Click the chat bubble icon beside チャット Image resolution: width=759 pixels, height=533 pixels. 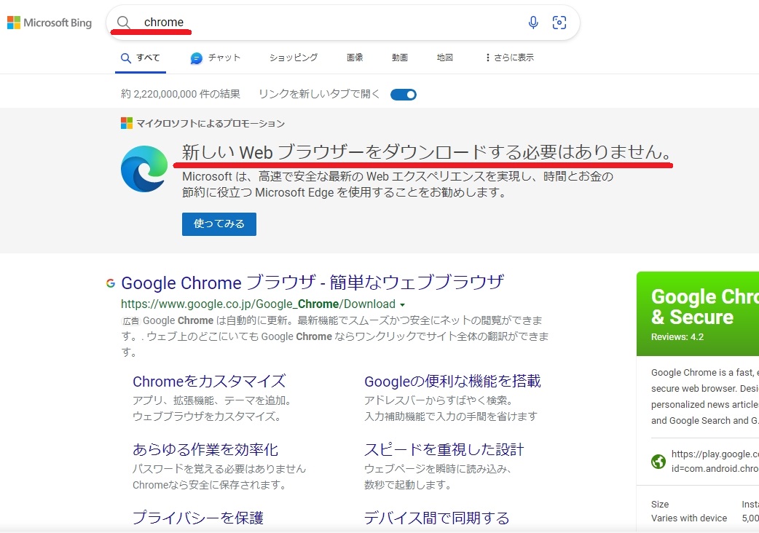(x=196, y=58)
